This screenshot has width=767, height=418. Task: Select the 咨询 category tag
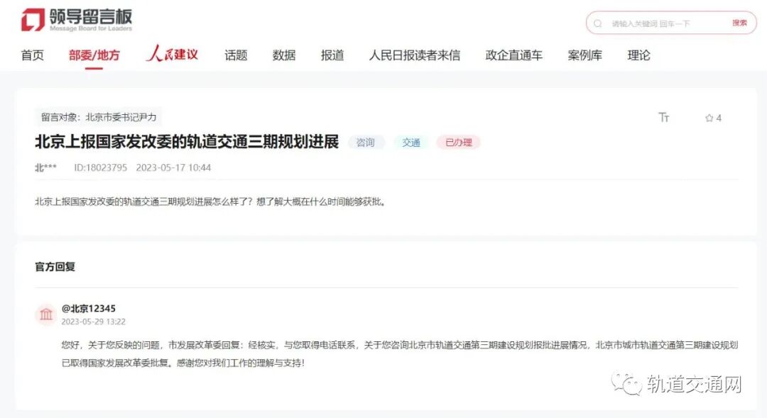pos(366,142)
